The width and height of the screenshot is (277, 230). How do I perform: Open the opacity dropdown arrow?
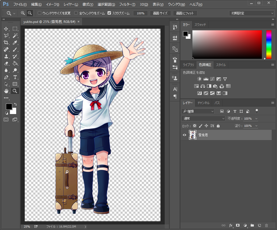click(x=256, y=119)
